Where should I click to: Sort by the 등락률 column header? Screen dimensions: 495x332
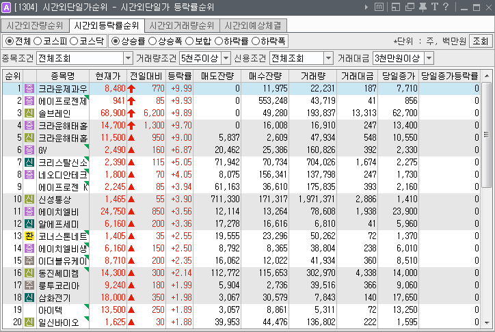[180, 76]
